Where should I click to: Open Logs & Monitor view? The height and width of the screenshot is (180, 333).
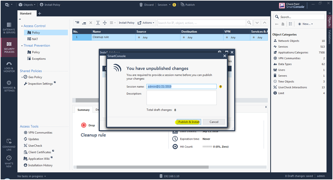click(x=9, y=67)
